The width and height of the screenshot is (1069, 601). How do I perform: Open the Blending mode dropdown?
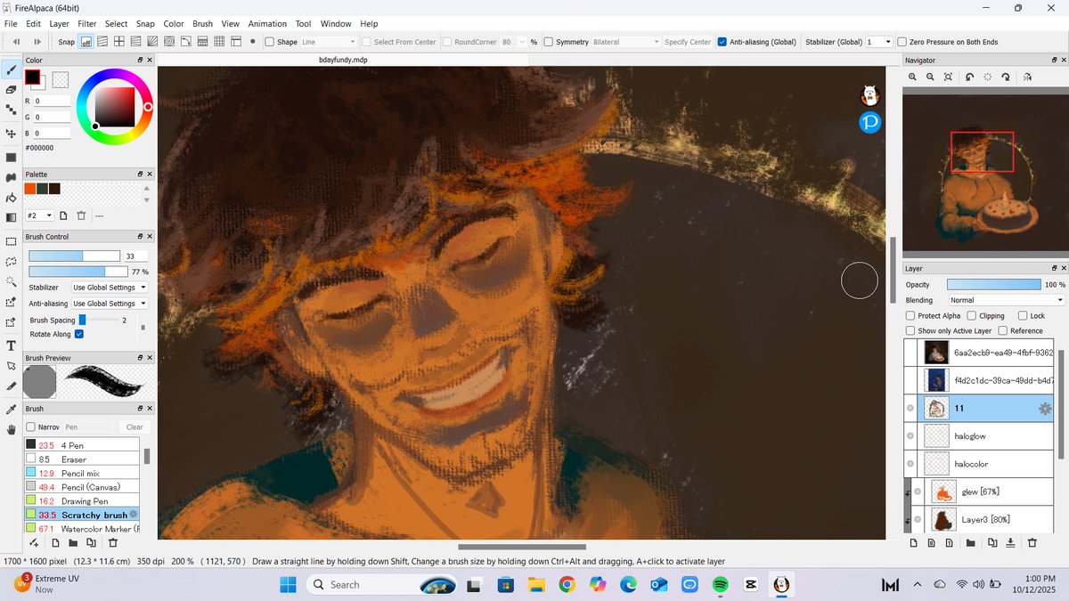tap(1007, 300)
